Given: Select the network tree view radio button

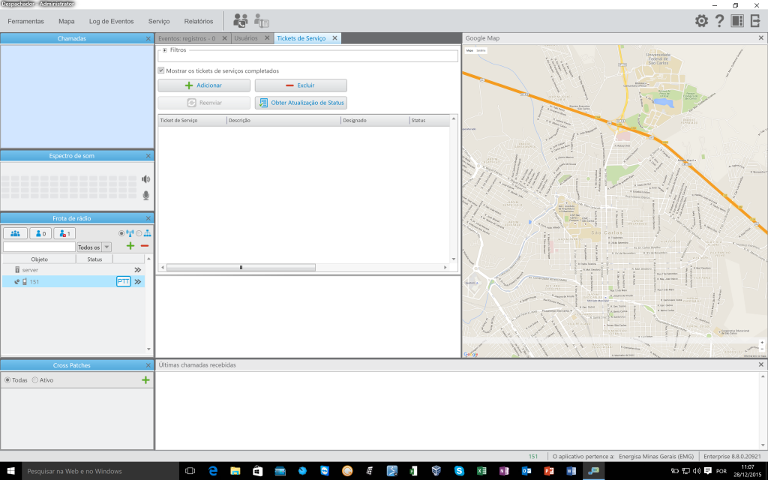Looking at the screenshot, I should pyautogui.click(x=139, y=233).
